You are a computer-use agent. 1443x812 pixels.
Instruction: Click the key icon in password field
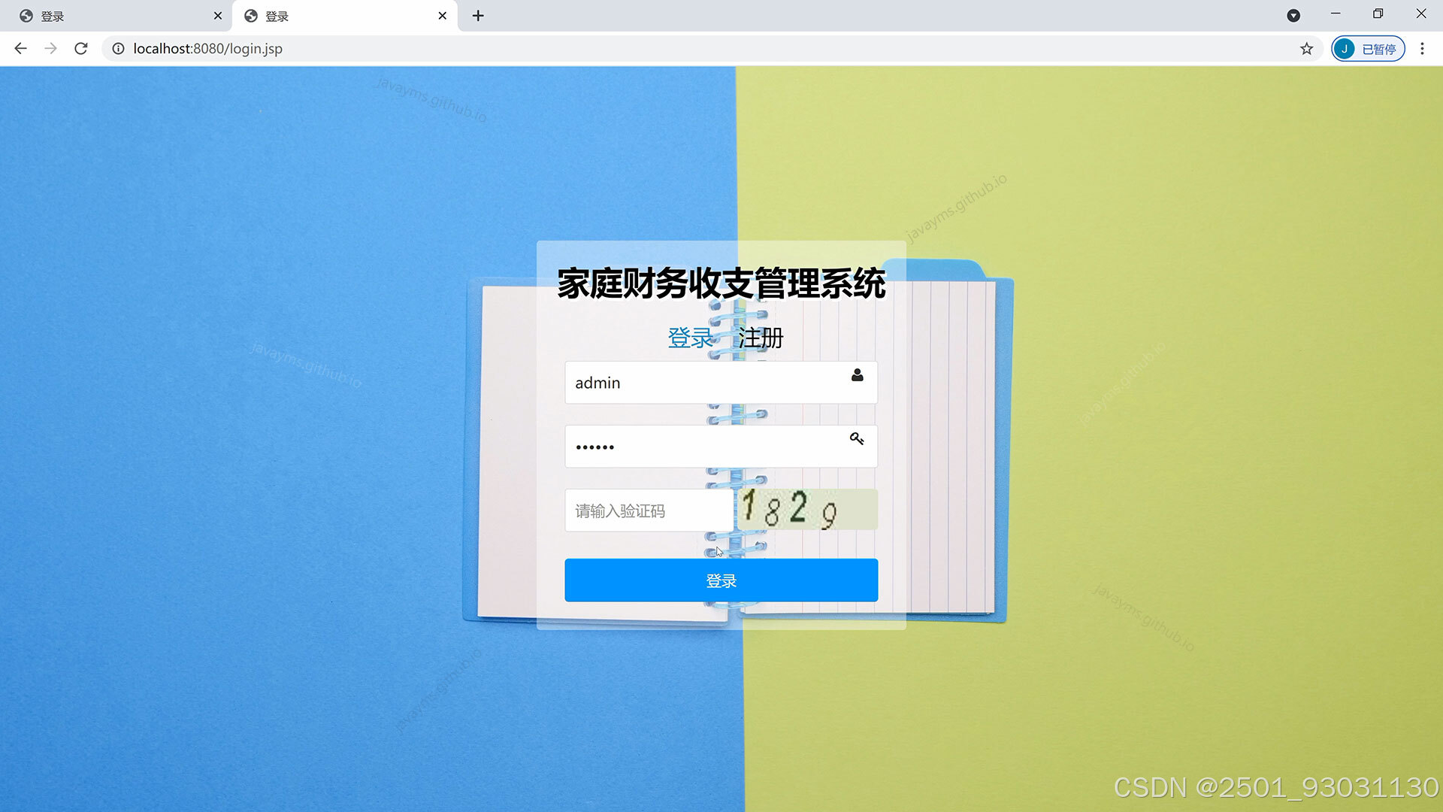tap(857, 439)
